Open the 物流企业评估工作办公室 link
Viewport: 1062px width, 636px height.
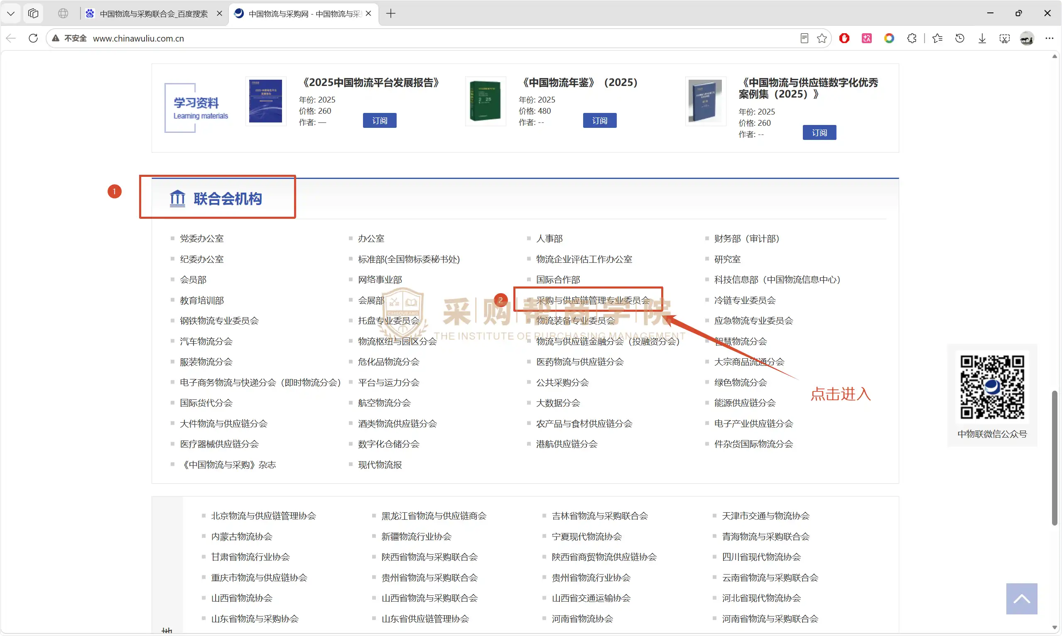coord(584,259)
